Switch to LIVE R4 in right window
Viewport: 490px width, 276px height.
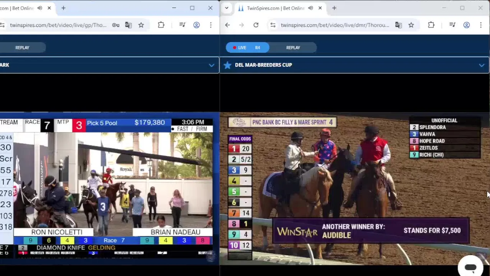coord(247,48)
